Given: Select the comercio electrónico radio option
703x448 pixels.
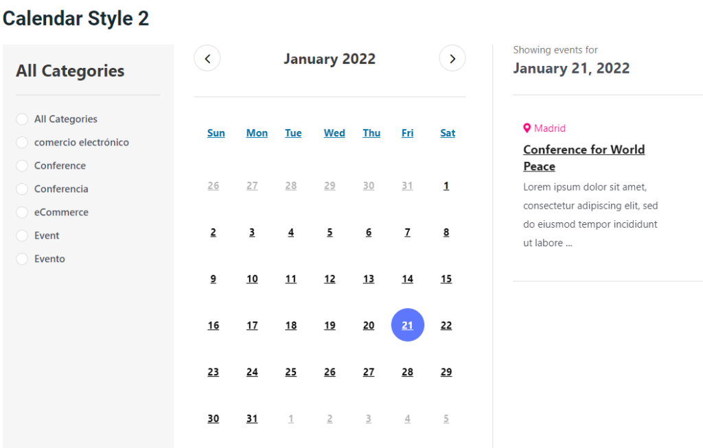Looking at the screenshot, I should (22, 143).
